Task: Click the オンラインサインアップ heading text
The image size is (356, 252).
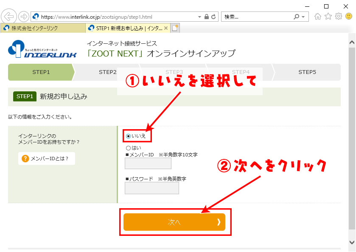Action: [x=191, y=54]
